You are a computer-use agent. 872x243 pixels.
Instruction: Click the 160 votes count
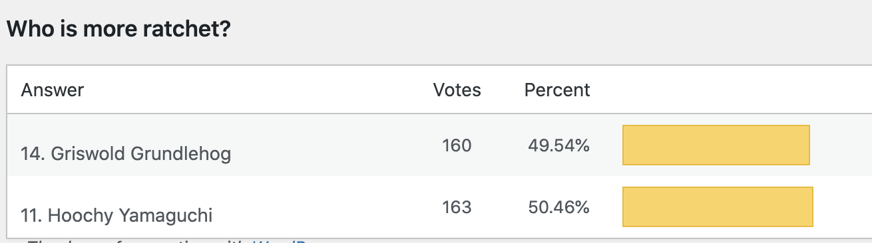(457, 145)
